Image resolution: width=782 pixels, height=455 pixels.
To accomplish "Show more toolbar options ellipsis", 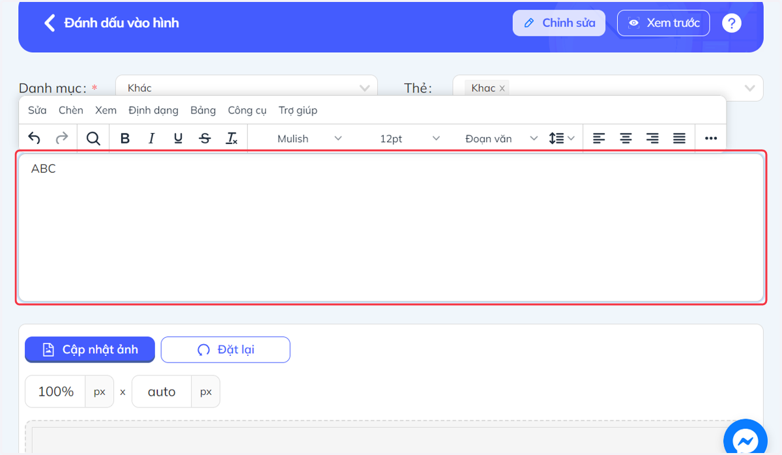I will (x=711, y=138).
